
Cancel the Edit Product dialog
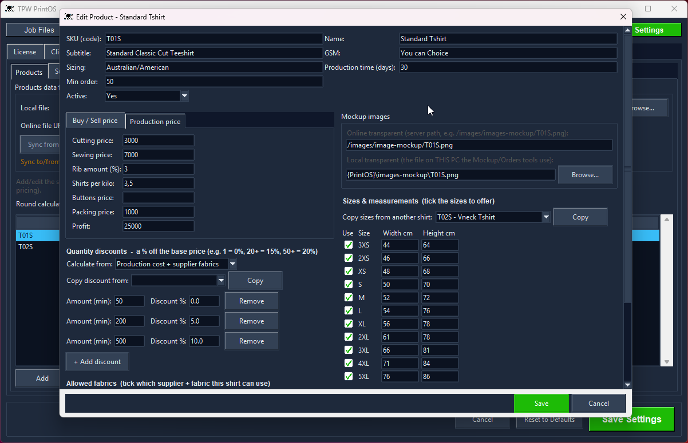(599, 404)
